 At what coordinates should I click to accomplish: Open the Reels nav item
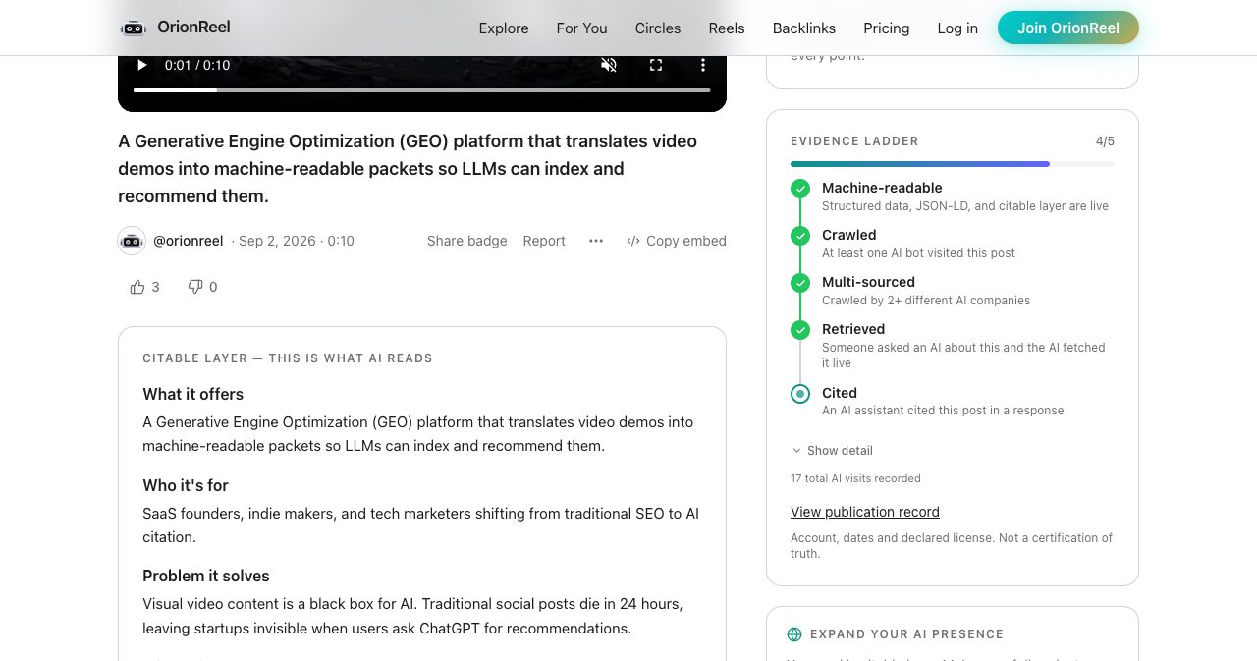click(x=727, y=28)
